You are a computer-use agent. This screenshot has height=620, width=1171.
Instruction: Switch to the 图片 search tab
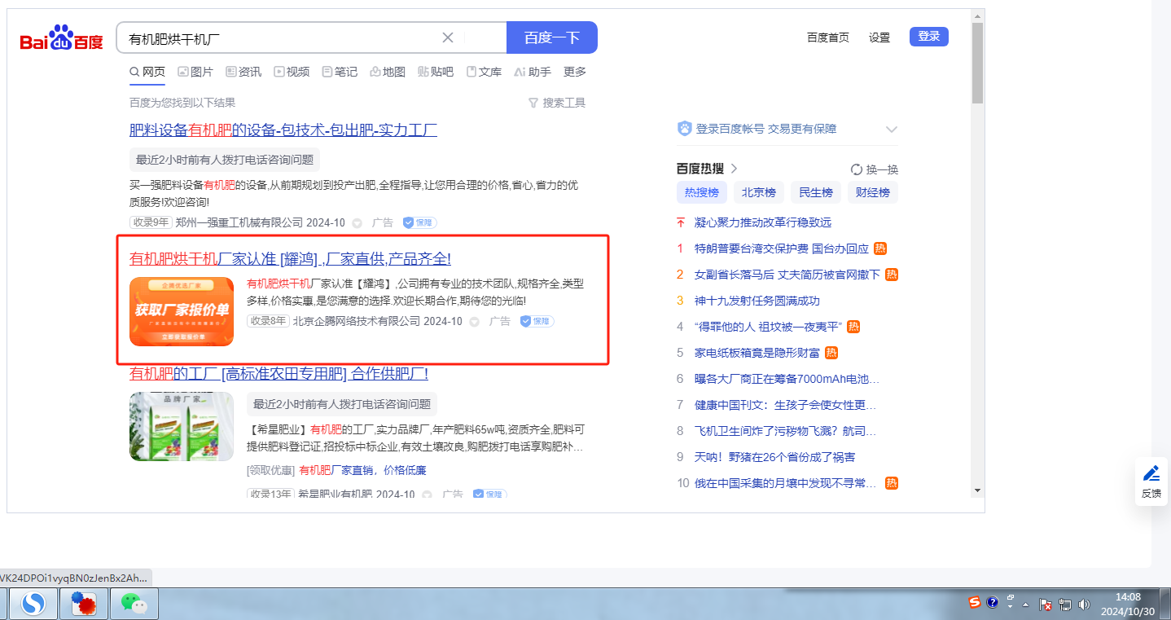pyautogui.click(x=195, y=72)
